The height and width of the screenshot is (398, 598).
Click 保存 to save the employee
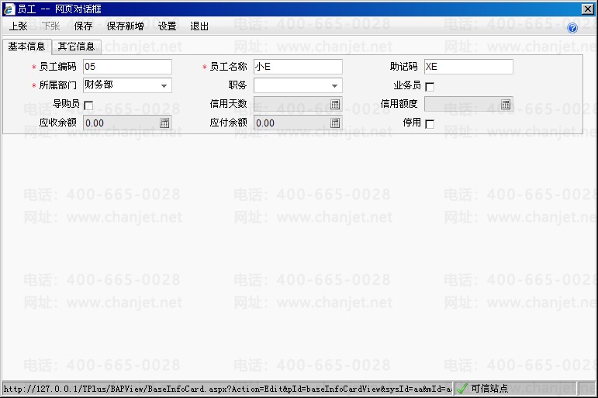pos(83,26)
